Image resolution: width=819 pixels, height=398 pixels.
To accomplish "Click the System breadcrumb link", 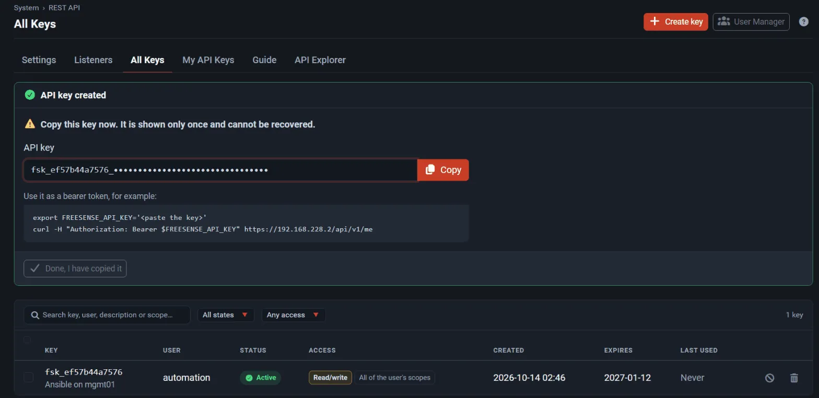I will [26, 8].
